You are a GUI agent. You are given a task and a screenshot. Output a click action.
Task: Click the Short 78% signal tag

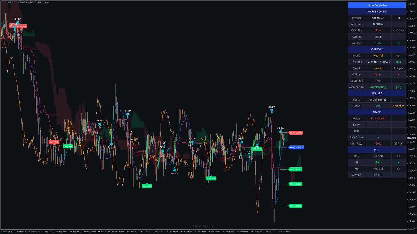(x=54, y=142)
